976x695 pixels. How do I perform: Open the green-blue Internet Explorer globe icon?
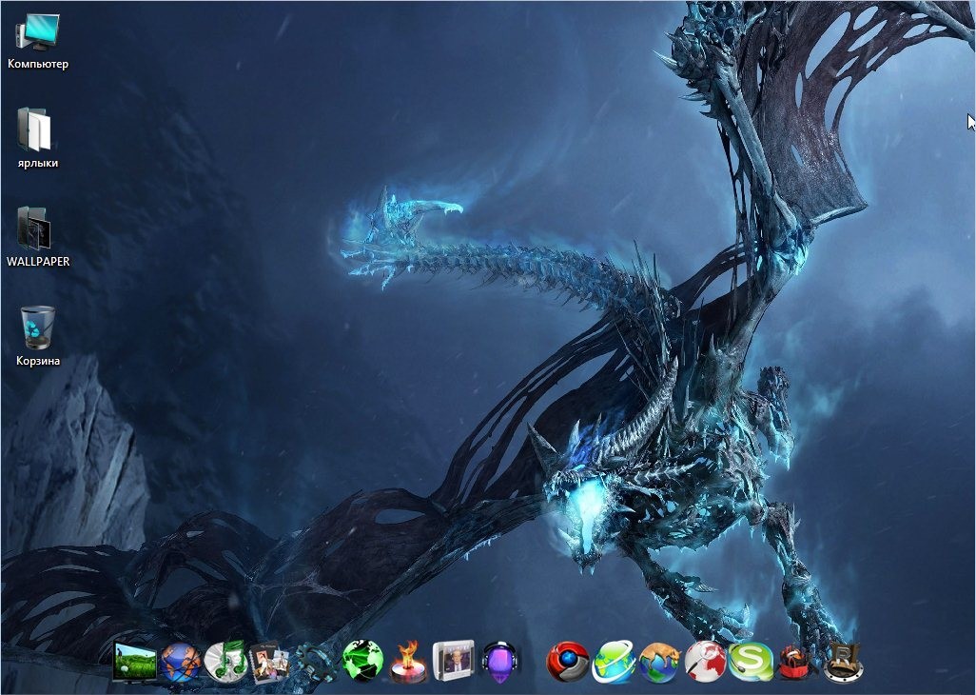[614, 662]
